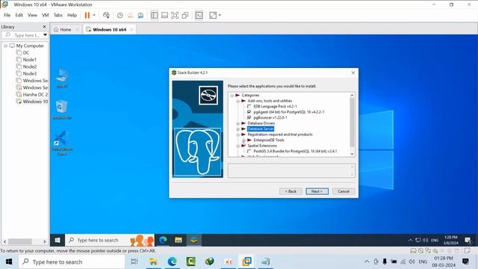The image size is (478, 269).
Task: Click host Task View icon
Action: pos(134,262)
